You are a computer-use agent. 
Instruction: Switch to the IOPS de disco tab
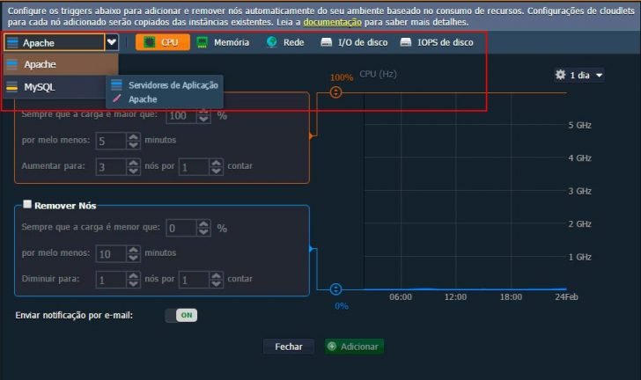click(437, 42)
